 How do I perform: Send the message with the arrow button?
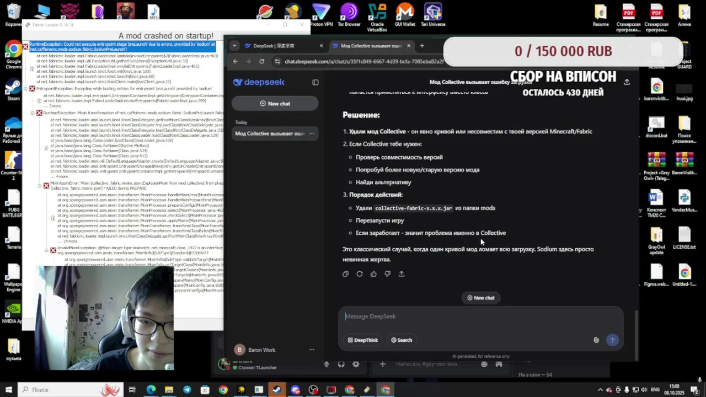pos(612,340)
